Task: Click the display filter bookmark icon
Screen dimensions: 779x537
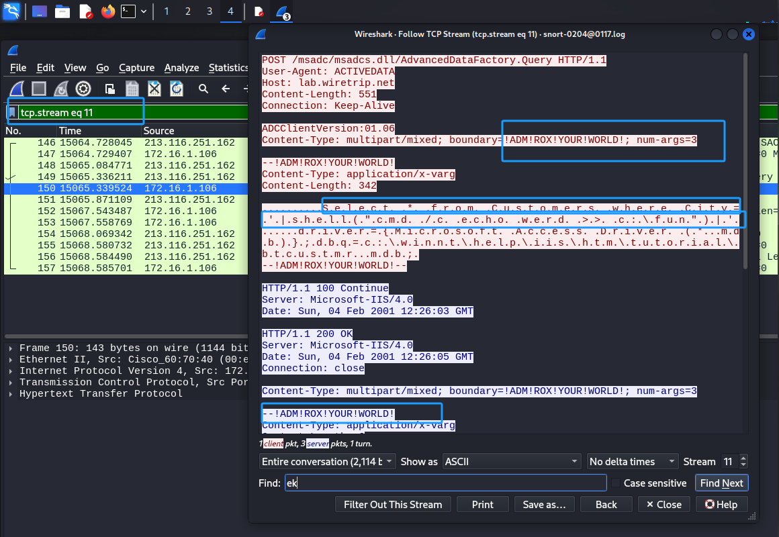Action: coord(12,113)
